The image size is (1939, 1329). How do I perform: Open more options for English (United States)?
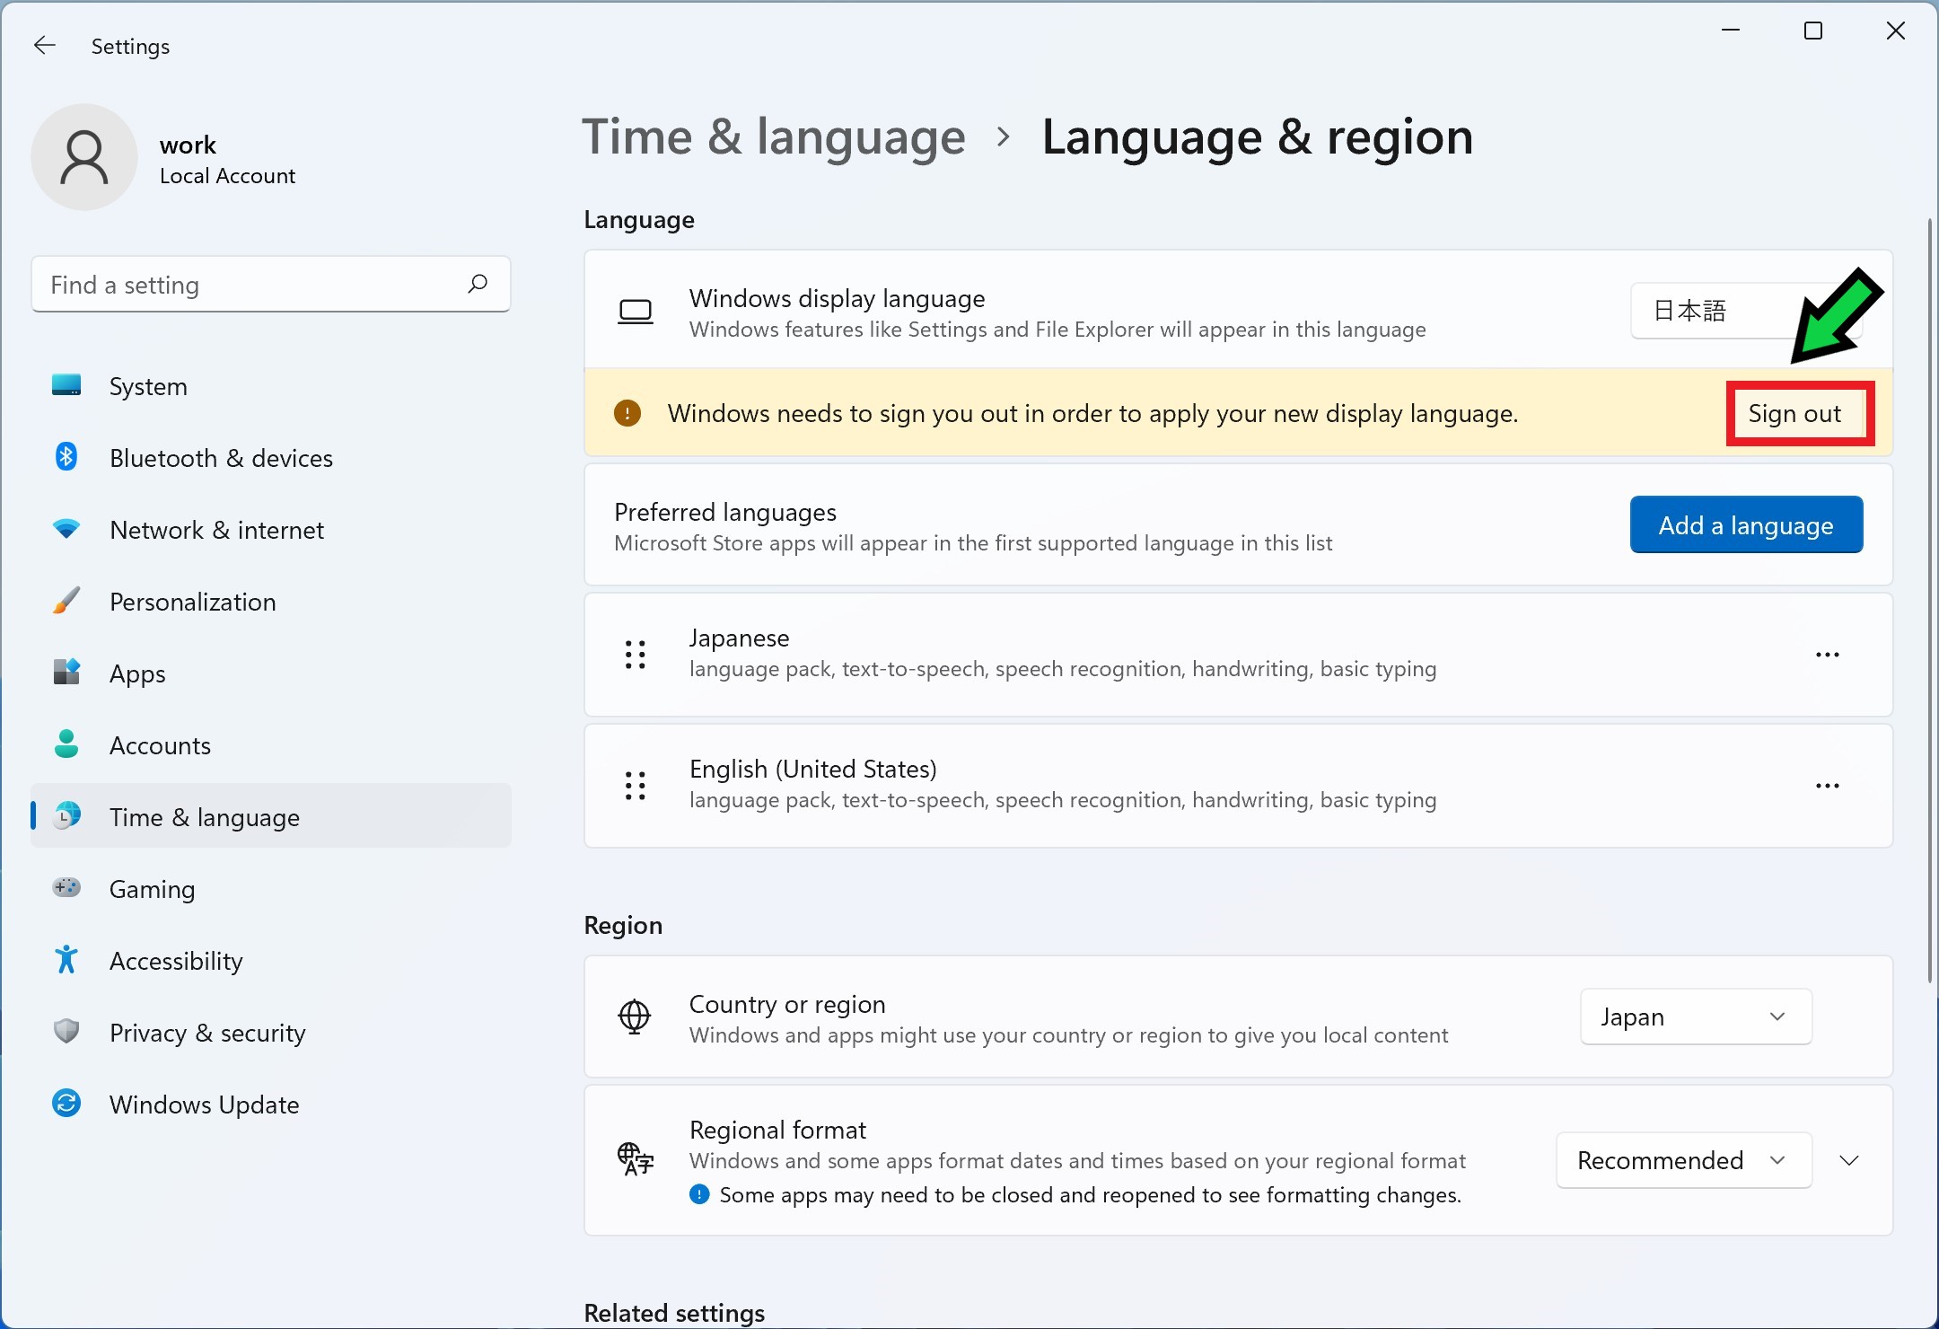[x=1828, y=786]
